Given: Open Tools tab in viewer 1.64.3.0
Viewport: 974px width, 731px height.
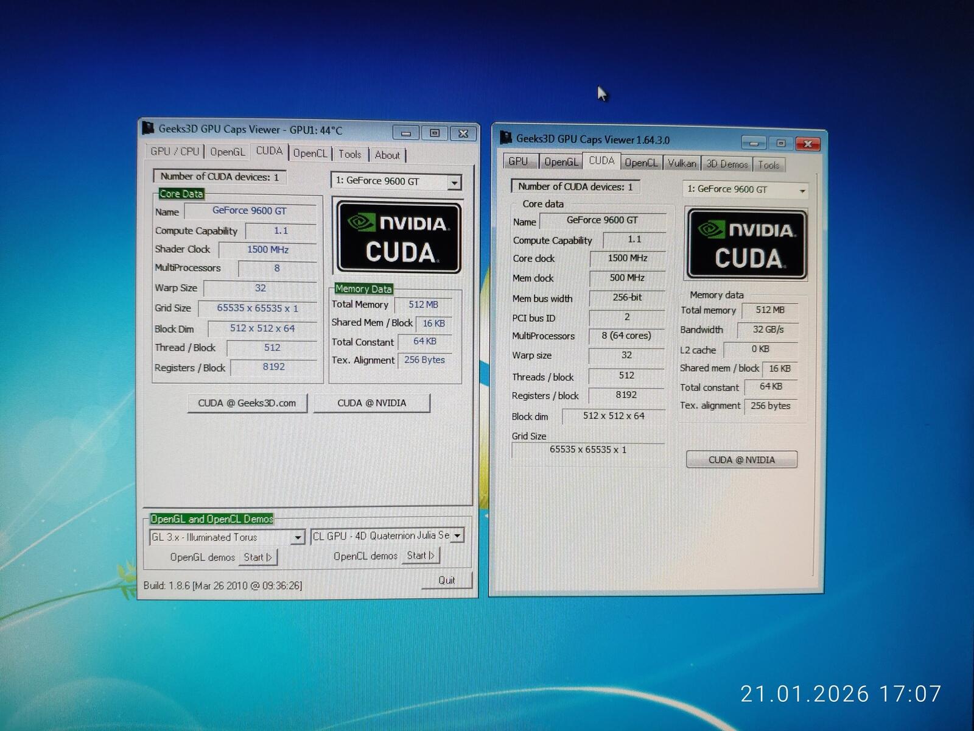Looking at the screenshot, I should (x=769, y=164).
